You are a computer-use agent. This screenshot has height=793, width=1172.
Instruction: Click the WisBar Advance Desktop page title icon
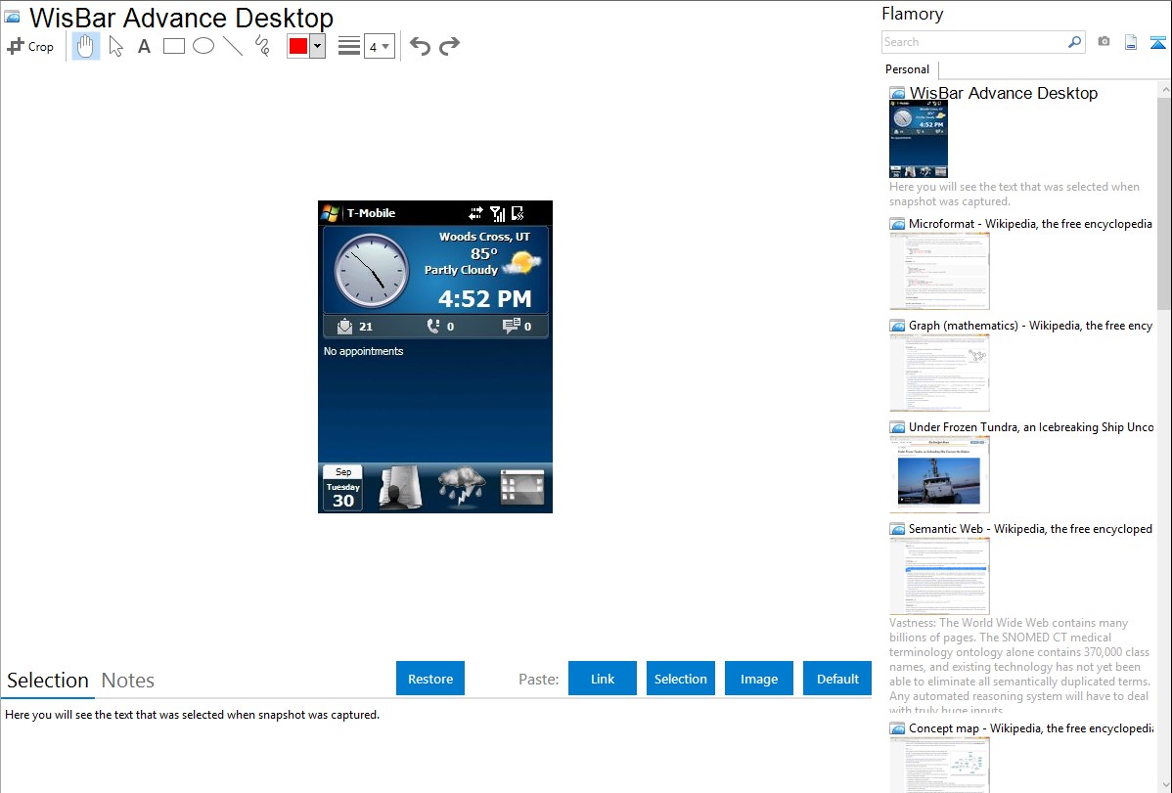[x=12, y=18]
